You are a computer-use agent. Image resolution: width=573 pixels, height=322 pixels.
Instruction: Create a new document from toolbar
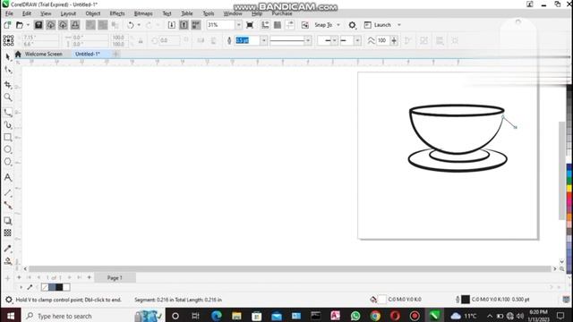coord(7,25)
